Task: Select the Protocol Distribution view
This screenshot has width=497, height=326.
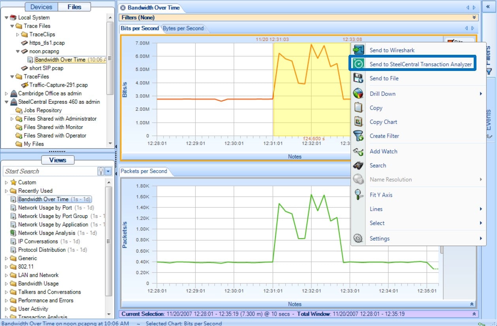Action: click(42, 250)
